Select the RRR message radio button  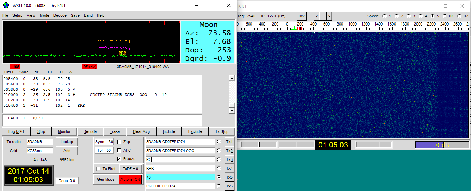click(x=219, y=168)
